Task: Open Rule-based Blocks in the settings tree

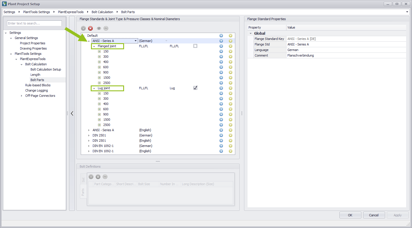Action: click(x=38, y=85)
